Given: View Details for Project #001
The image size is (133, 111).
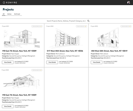Looking at the screenshot, I should (8, 62).
